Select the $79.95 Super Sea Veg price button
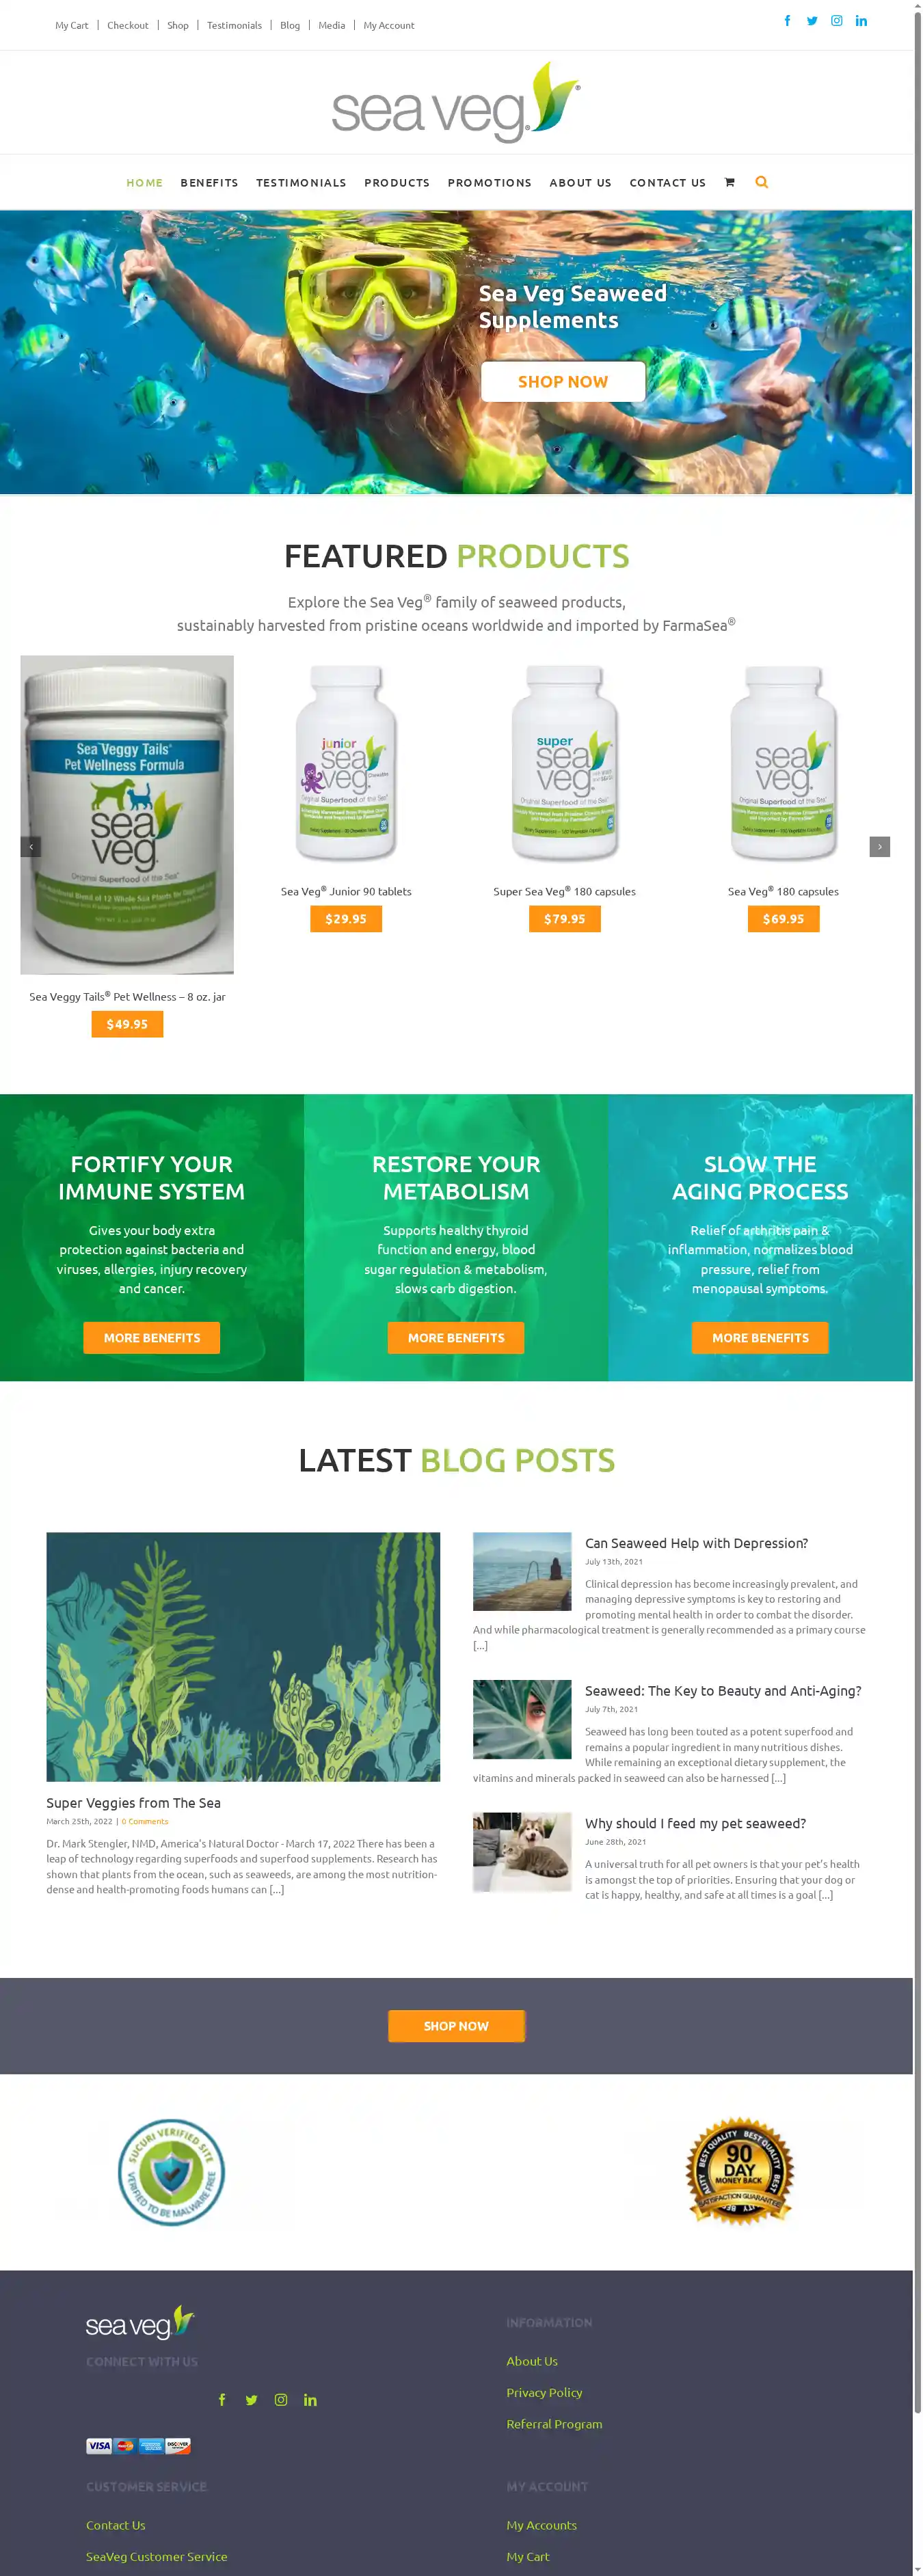The height and width of the screenshot is (2576, 923). [565, 919]
